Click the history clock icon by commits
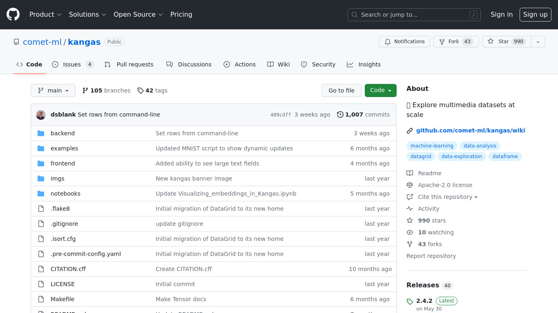The height and width of the screenshot is (313, 558). (340, 115)
